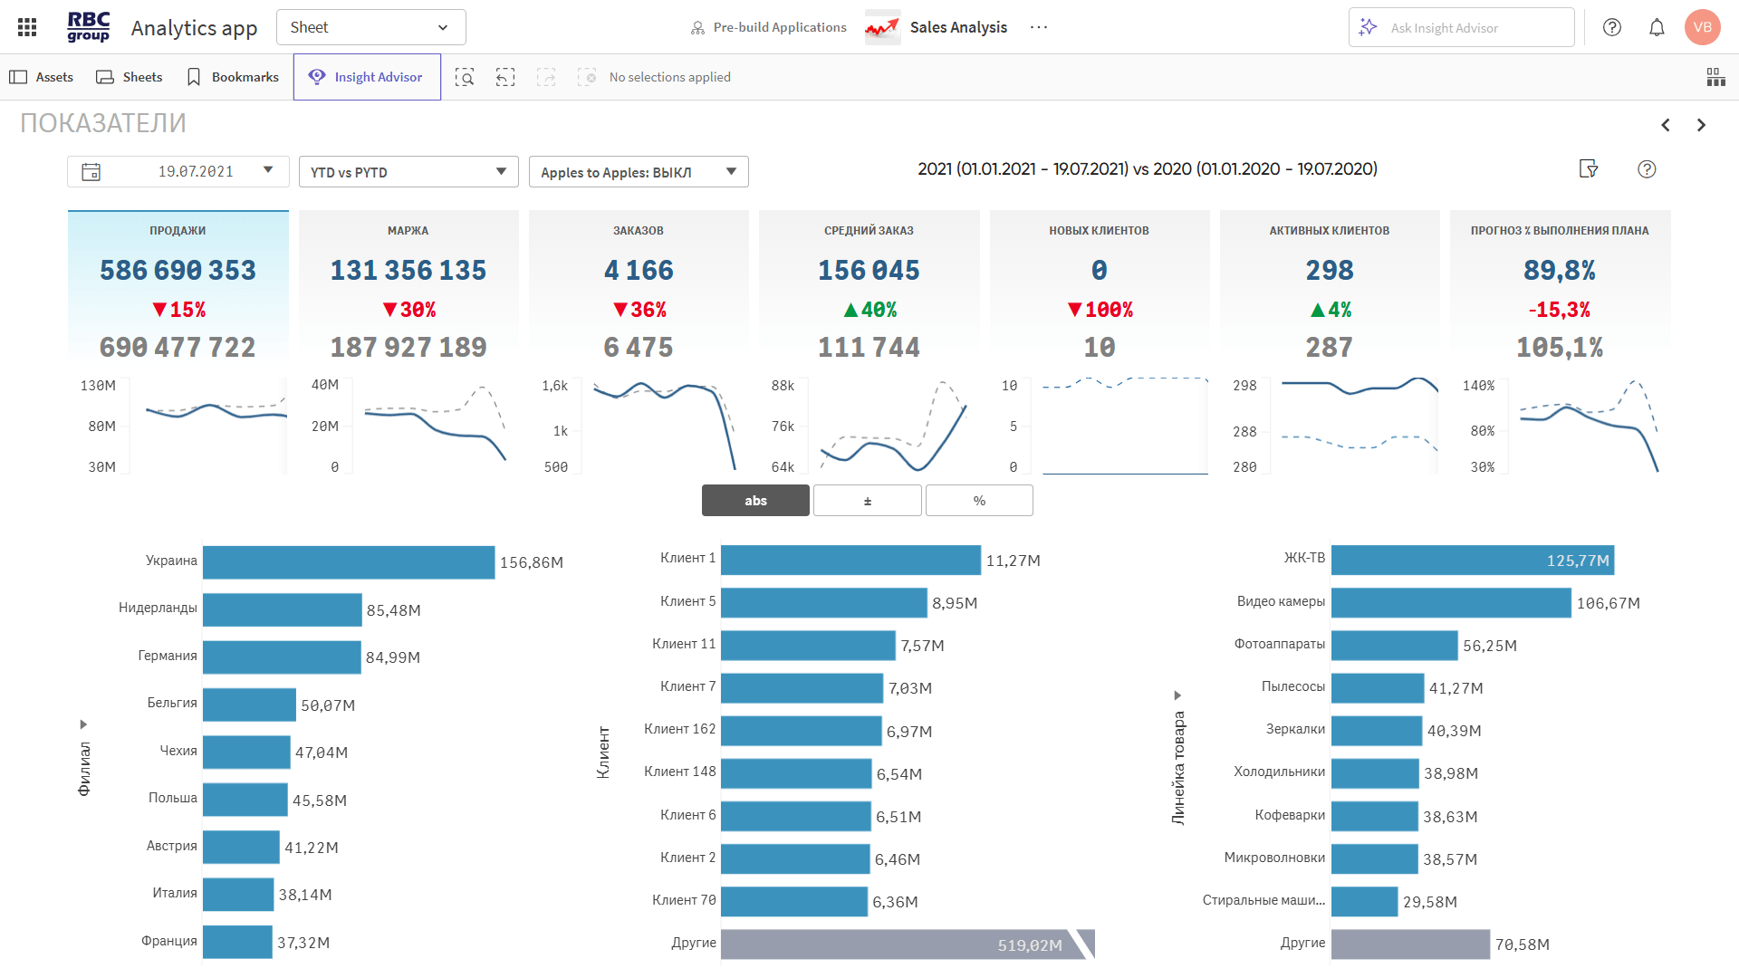Image resolution: width=1739 pixels, height=978 pixels.
Task: Open the Insight Advisor tab
Action: (367, 77)
